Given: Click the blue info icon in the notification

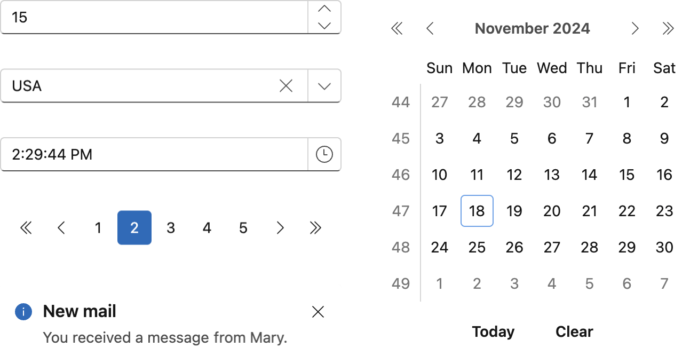Looking at the screenshot, I should [x=23, y=312].
